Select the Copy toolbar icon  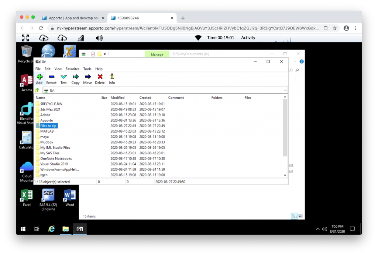pos(75,78)
